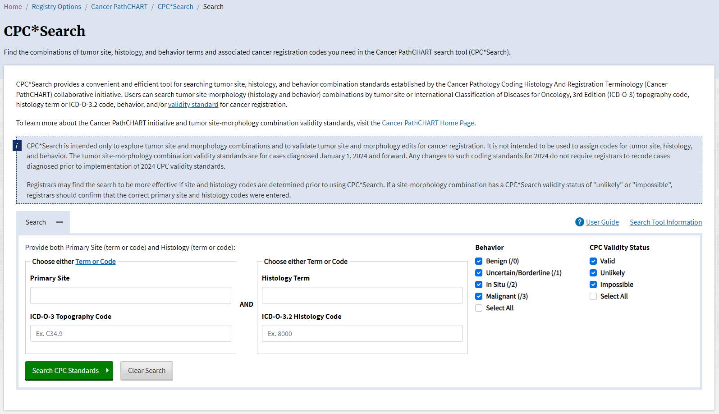
Task: Navigate to Cancer PathCHART breadcrumb
Action: click(x=119, y=7)
